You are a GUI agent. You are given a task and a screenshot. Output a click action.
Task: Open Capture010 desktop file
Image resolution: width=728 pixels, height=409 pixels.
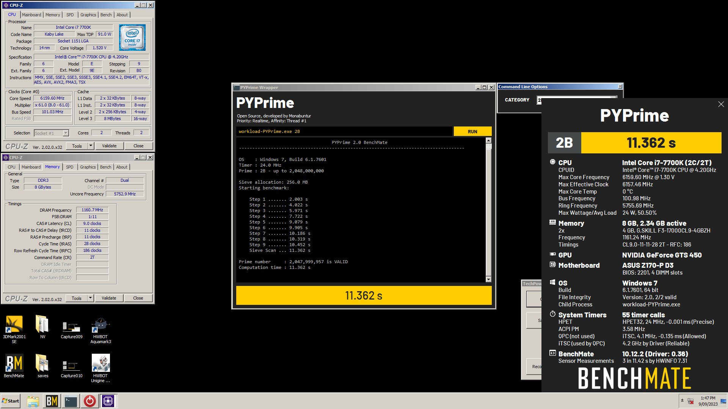(71, 368)
